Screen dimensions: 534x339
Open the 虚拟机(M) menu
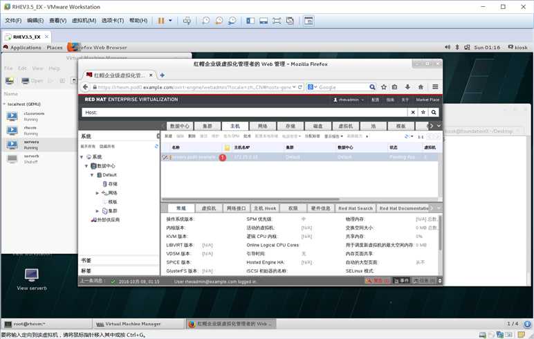(x=84, y=21)
